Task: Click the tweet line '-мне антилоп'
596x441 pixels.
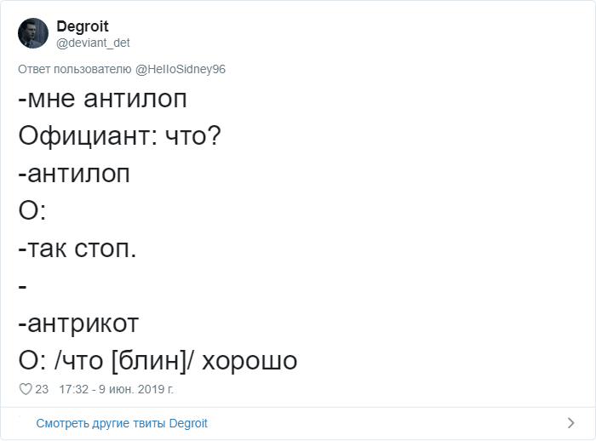Action: 103,99
